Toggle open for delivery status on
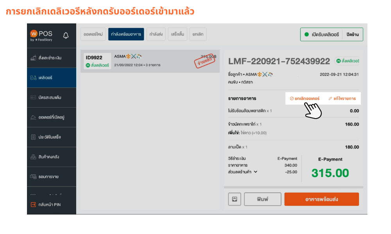 tap(322, 34)
